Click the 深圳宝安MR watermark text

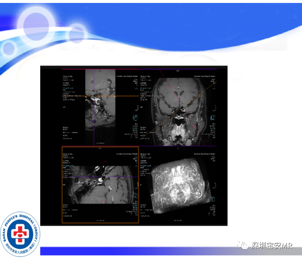272,246
